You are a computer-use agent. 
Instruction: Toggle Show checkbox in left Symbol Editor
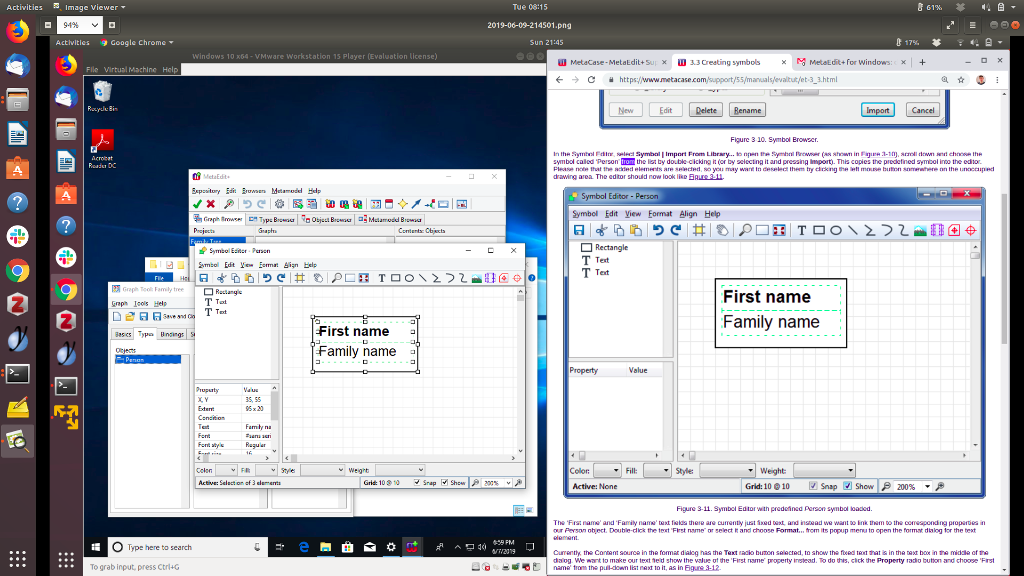[x=444, y=483]
